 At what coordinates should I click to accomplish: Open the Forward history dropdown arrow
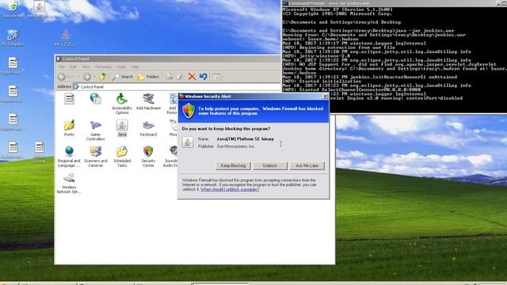(x=94, y=77)
